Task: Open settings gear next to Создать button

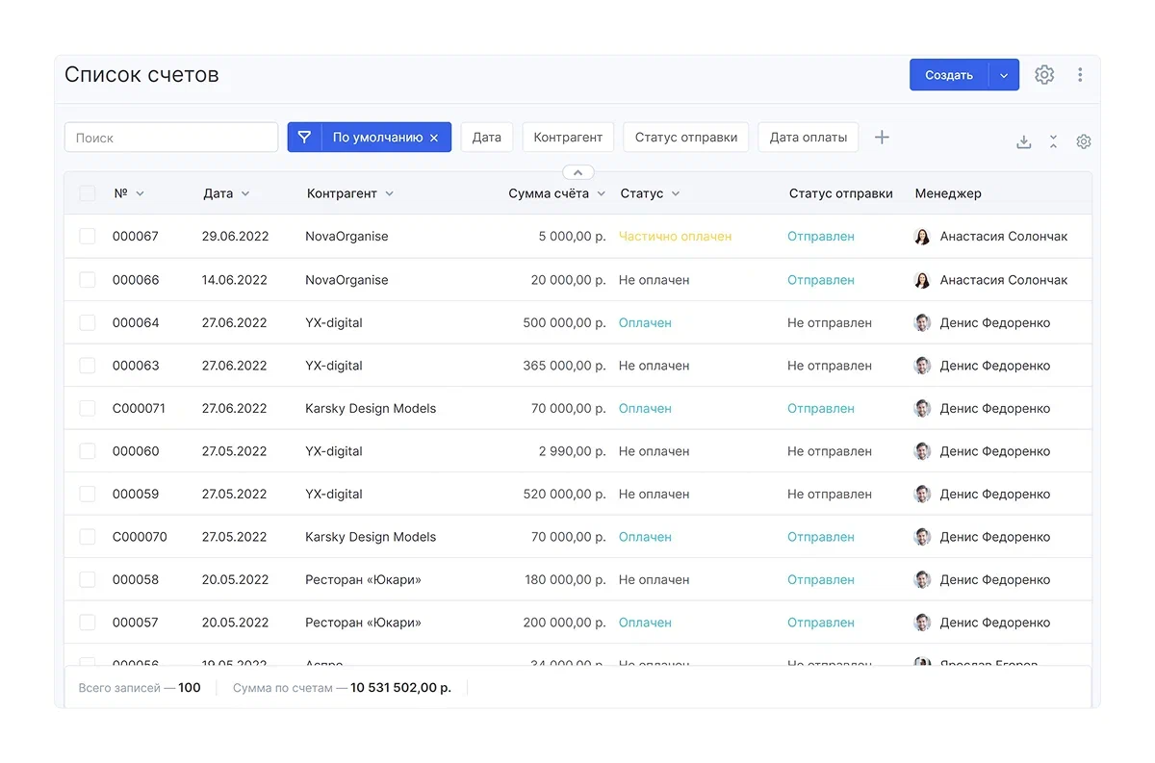Action: (1044, 75)
